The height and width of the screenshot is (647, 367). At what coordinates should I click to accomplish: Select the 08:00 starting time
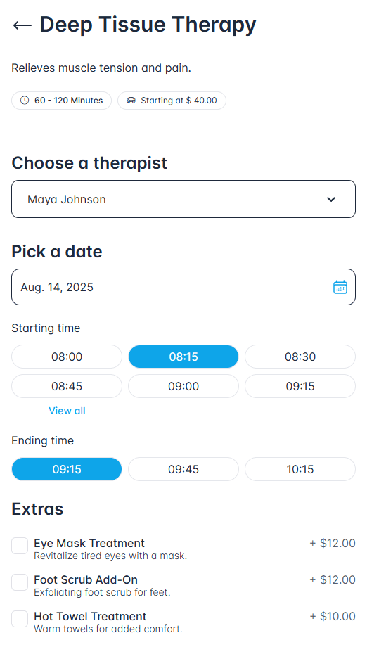pyautogui.click(x=67, y=357)
